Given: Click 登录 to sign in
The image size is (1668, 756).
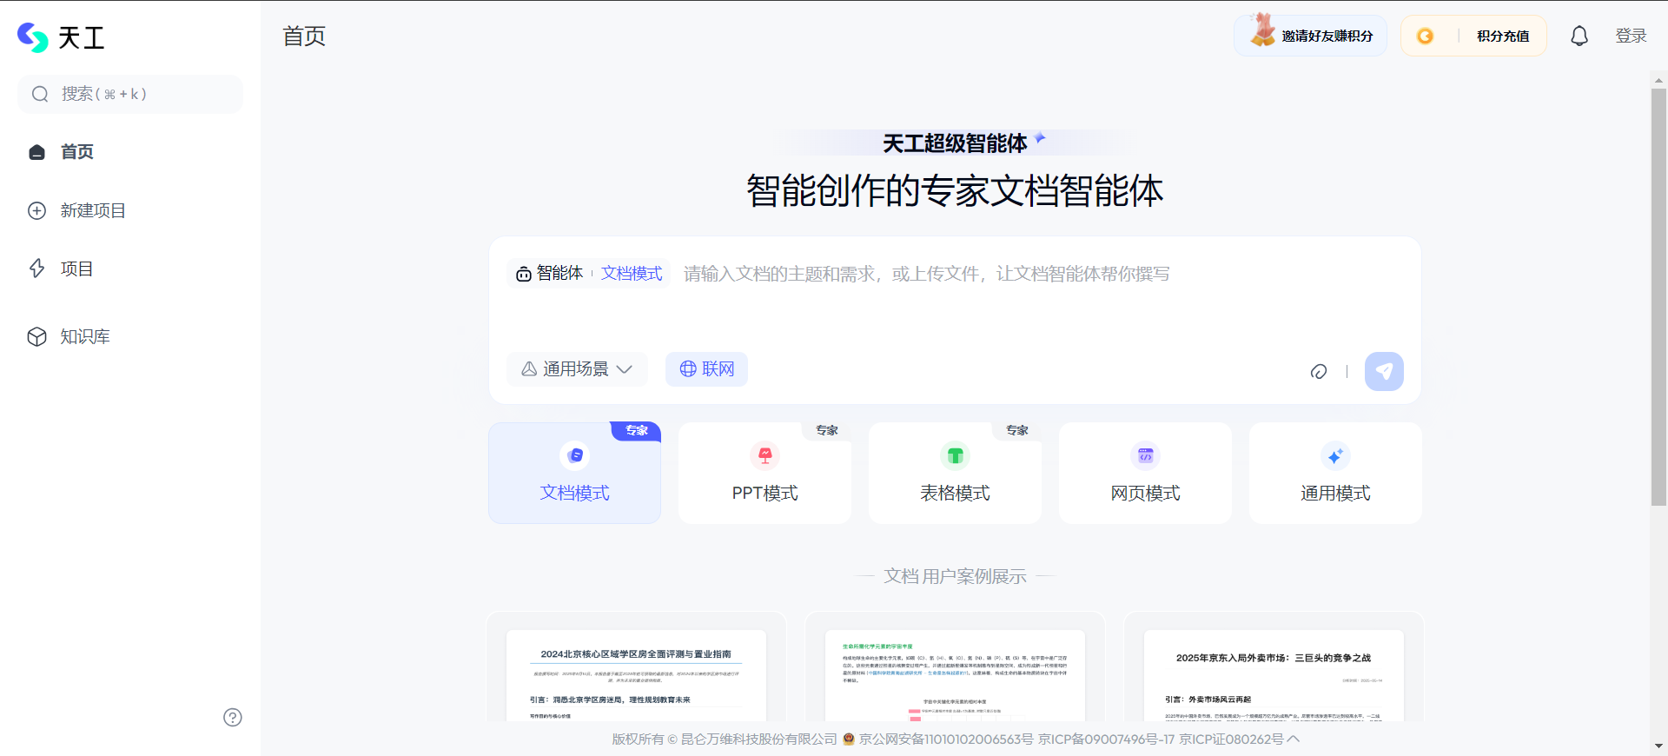Looking at the screenshot, I should 1631,36.
